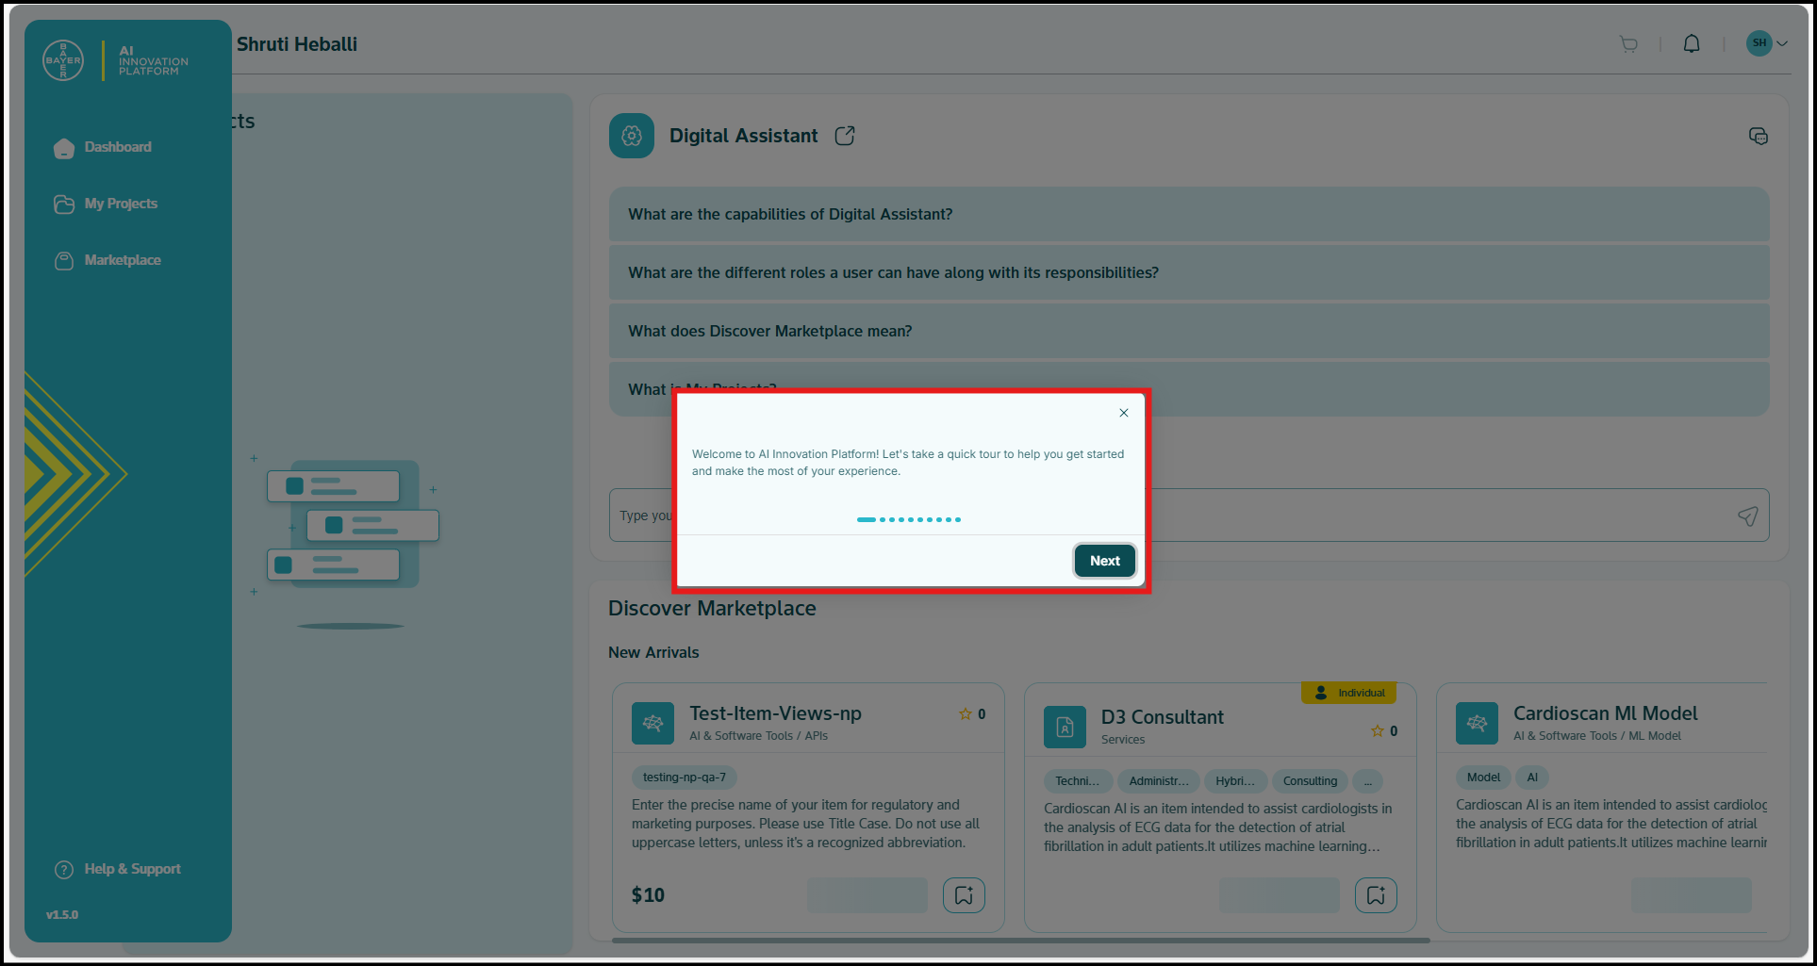
Task: Click the tour progress step indicator
Action: (x=909, y=519)
